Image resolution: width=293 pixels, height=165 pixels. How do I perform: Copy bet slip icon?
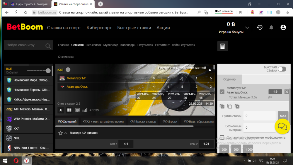point(229,106)
